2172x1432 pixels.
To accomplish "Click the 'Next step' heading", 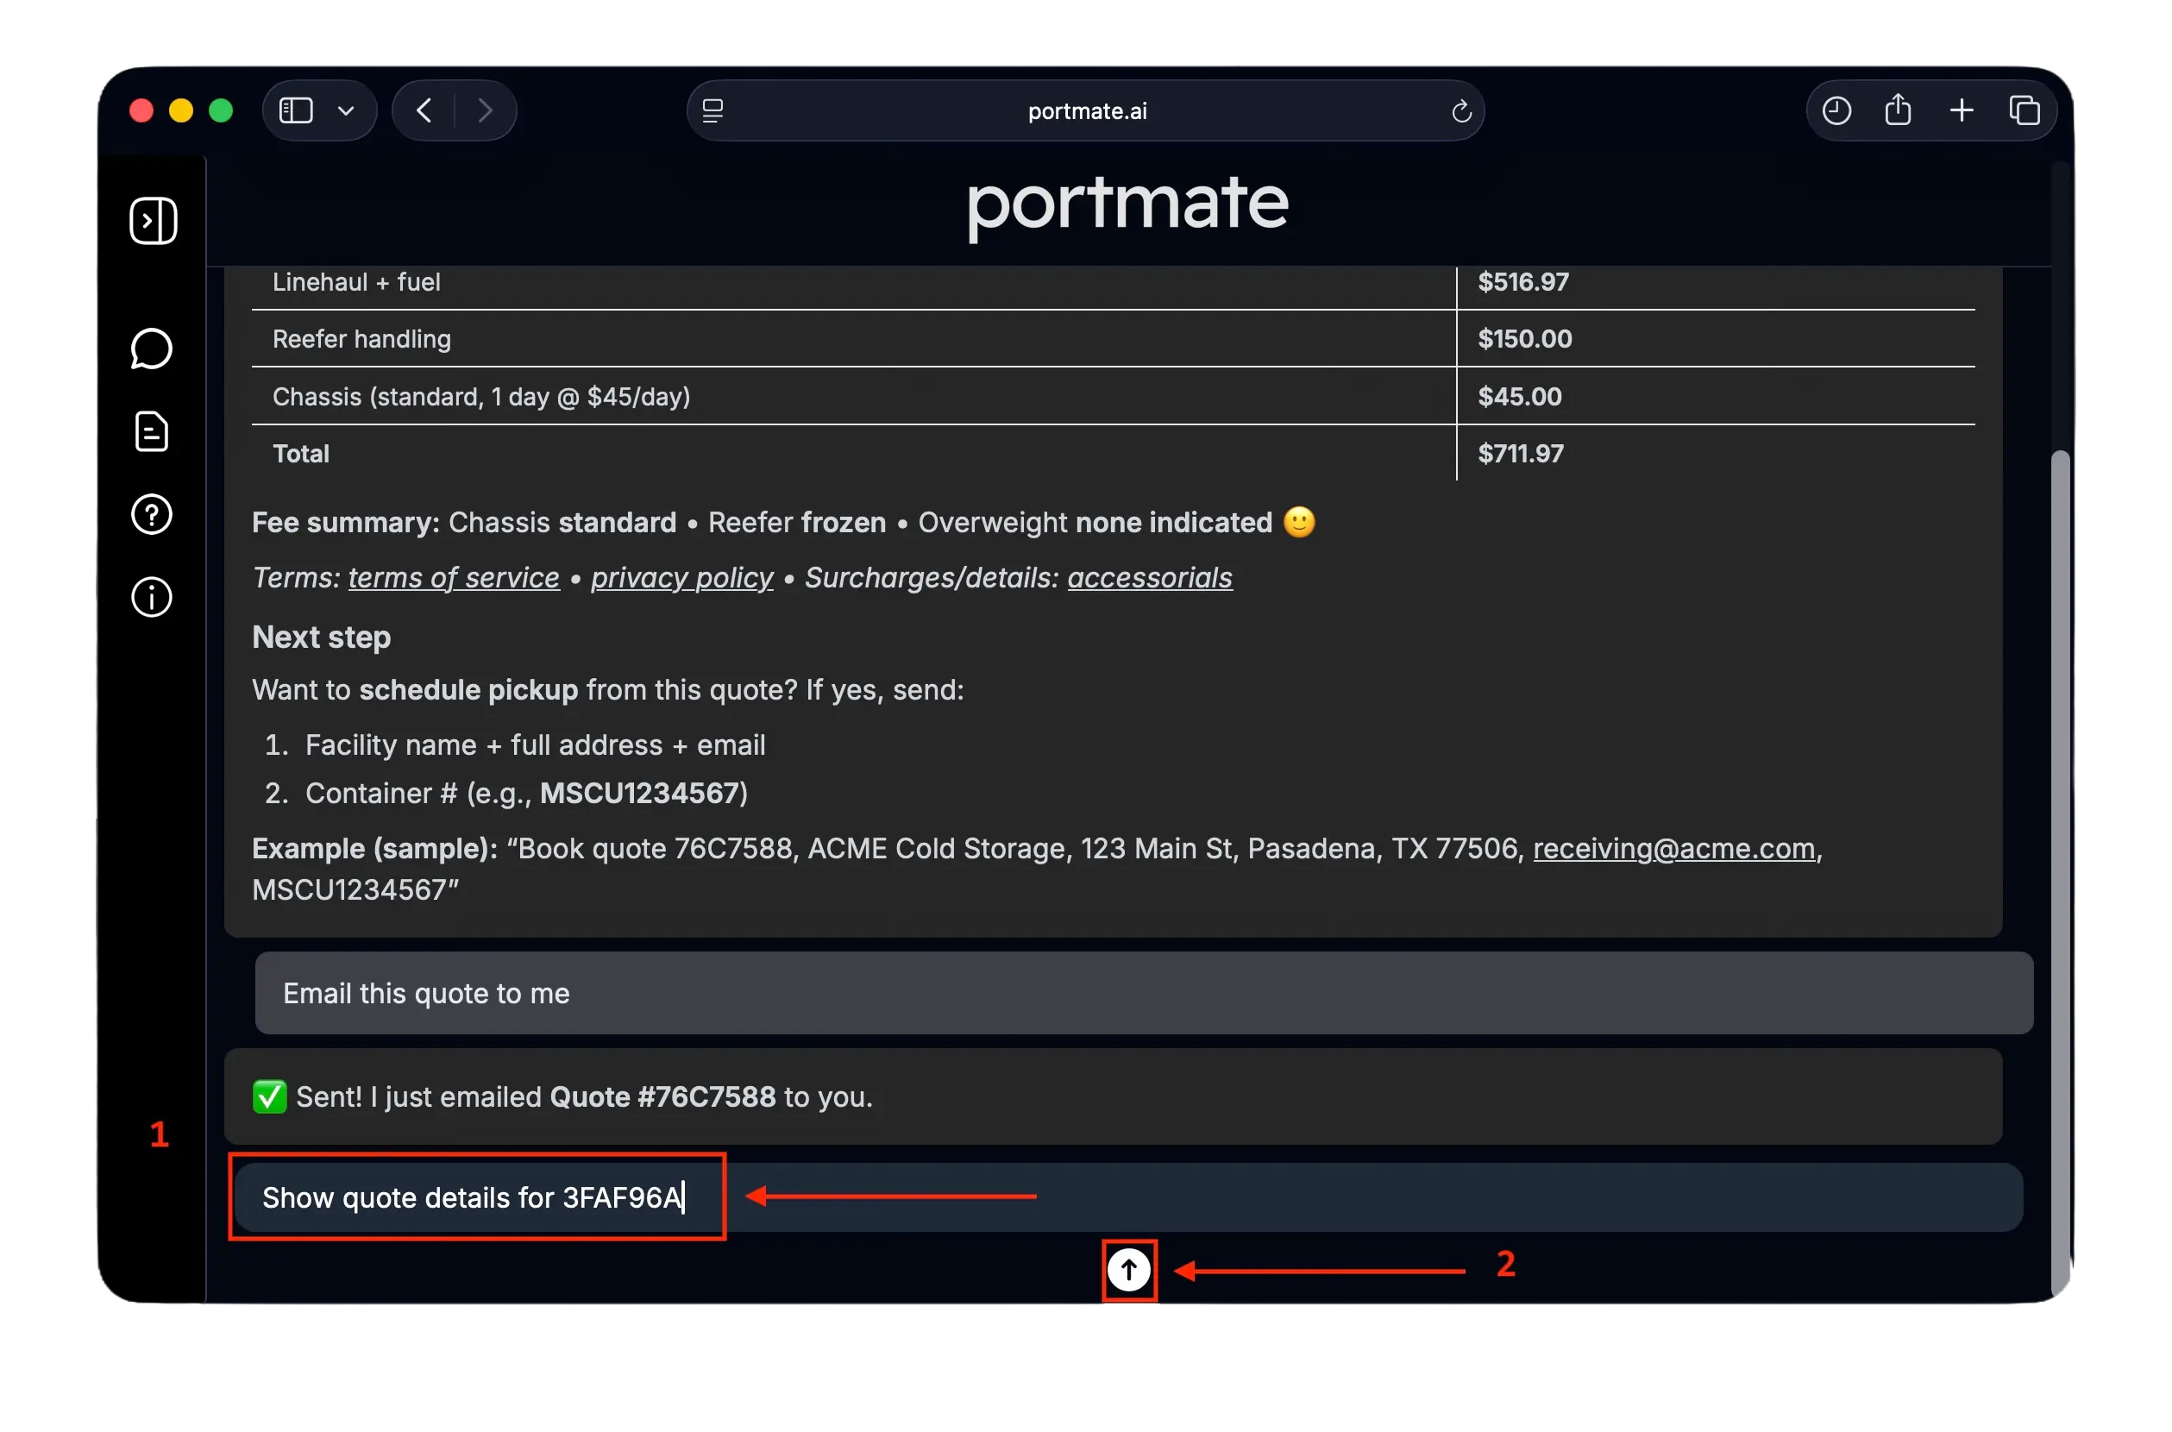I will tap(322, 637).
